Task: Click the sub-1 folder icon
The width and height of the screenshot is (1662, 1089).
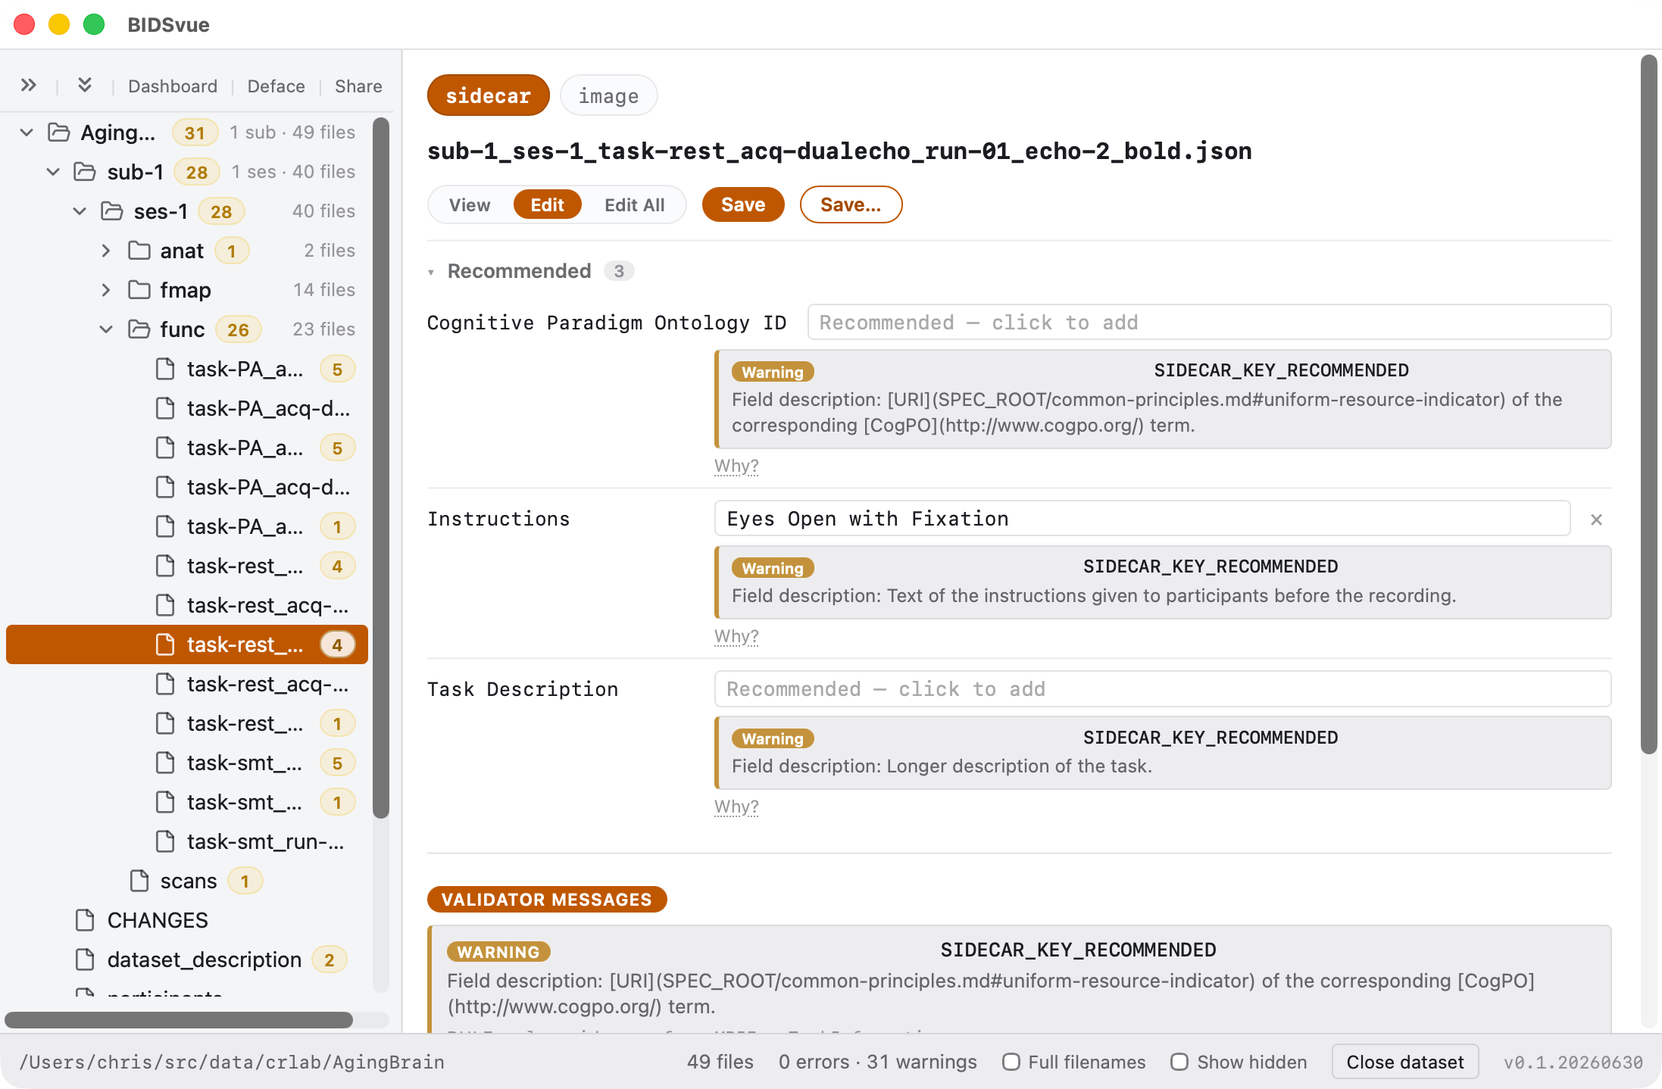Action: (x=85, y=172)
